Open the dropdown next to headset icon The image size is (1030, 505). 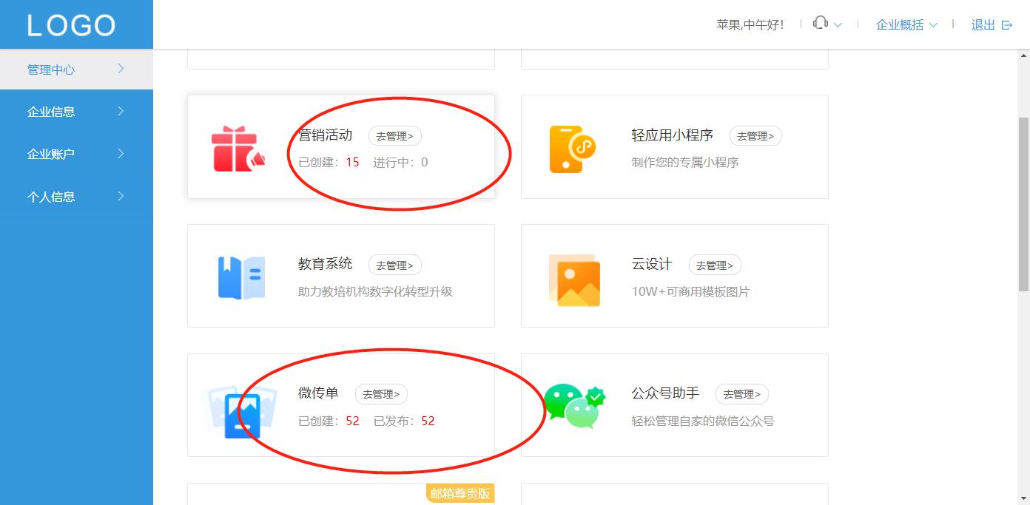coord(836,24)
